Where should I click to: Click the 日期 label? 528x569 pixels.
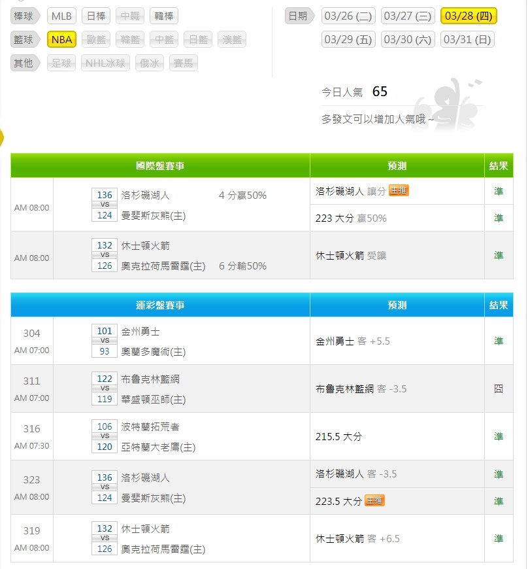(299, 16)
